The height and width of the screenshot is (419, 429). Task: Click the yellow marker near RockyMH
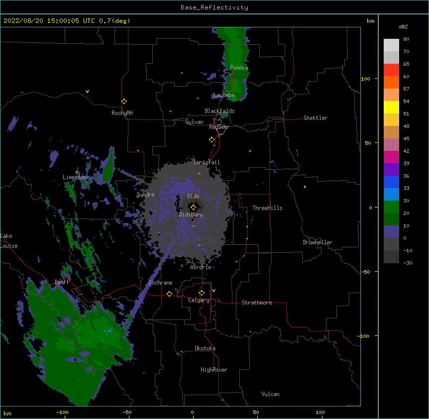[124, 102]
